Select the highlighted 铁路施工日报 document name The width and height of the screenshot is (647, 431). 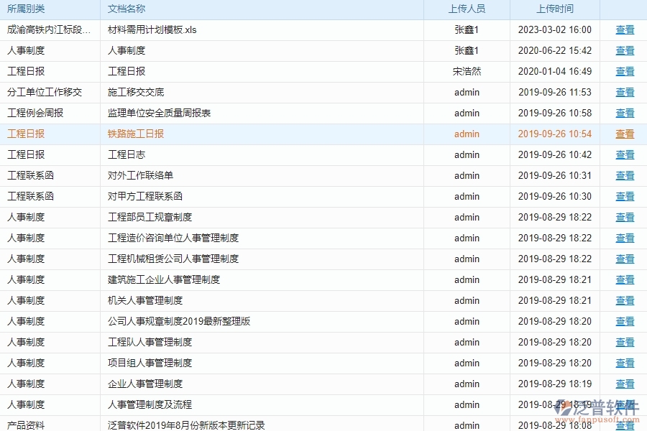coord(133,134)
